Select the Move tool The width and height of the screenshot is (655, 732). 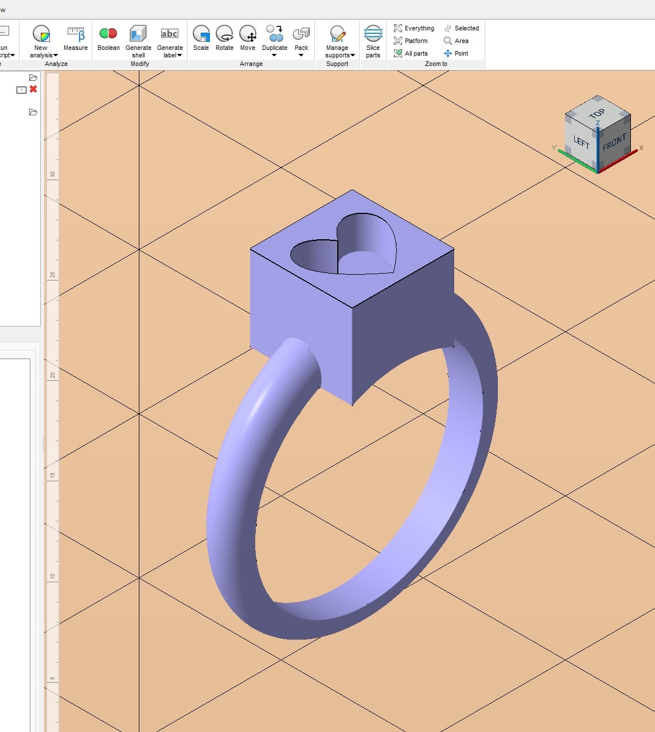pyautogui.click(x=248, y=38)
